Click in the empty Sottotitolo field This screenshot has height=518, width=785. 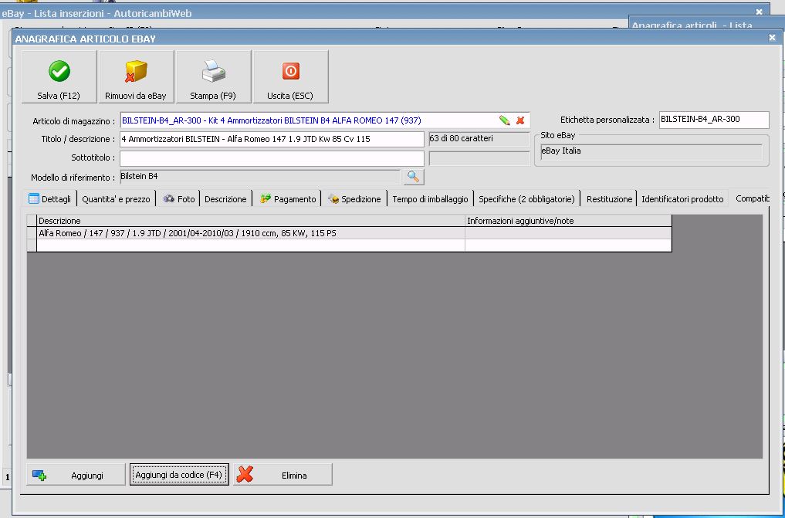(272, 158)
